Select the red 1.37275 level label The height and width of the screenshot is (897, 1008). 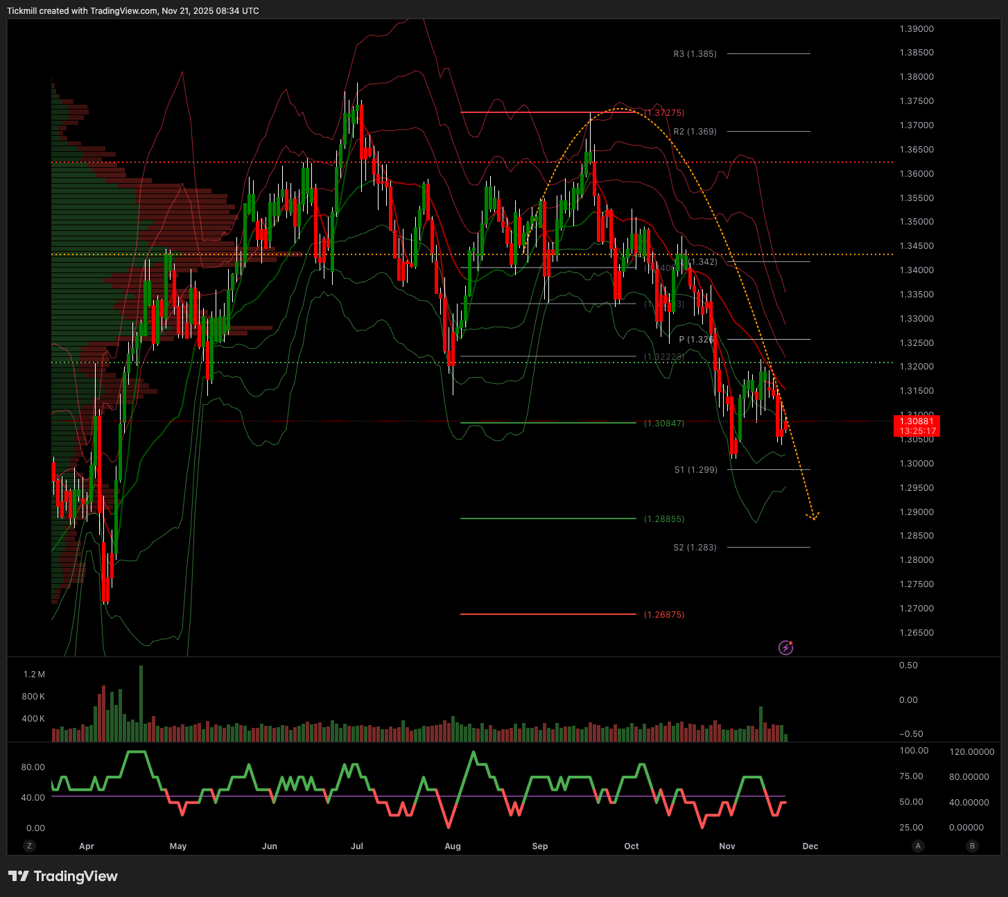click(664, 113)
